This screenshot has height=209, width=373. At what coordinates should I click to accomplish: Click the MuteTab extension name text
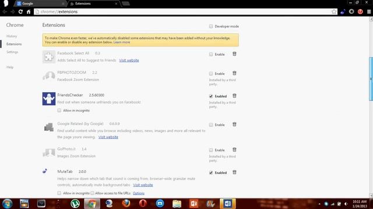(65, 171)
